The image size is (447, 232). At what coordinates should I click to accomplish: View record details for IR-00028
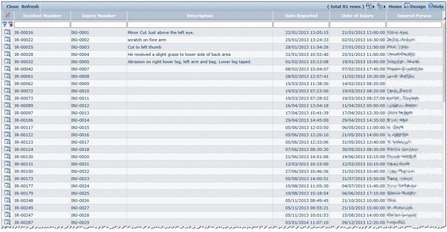(x=7, y=54)
